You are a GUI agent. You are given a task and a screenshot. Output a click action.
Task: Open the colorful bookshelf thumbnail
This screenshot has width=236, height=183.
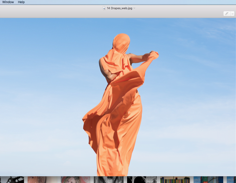tap(175, 180)
